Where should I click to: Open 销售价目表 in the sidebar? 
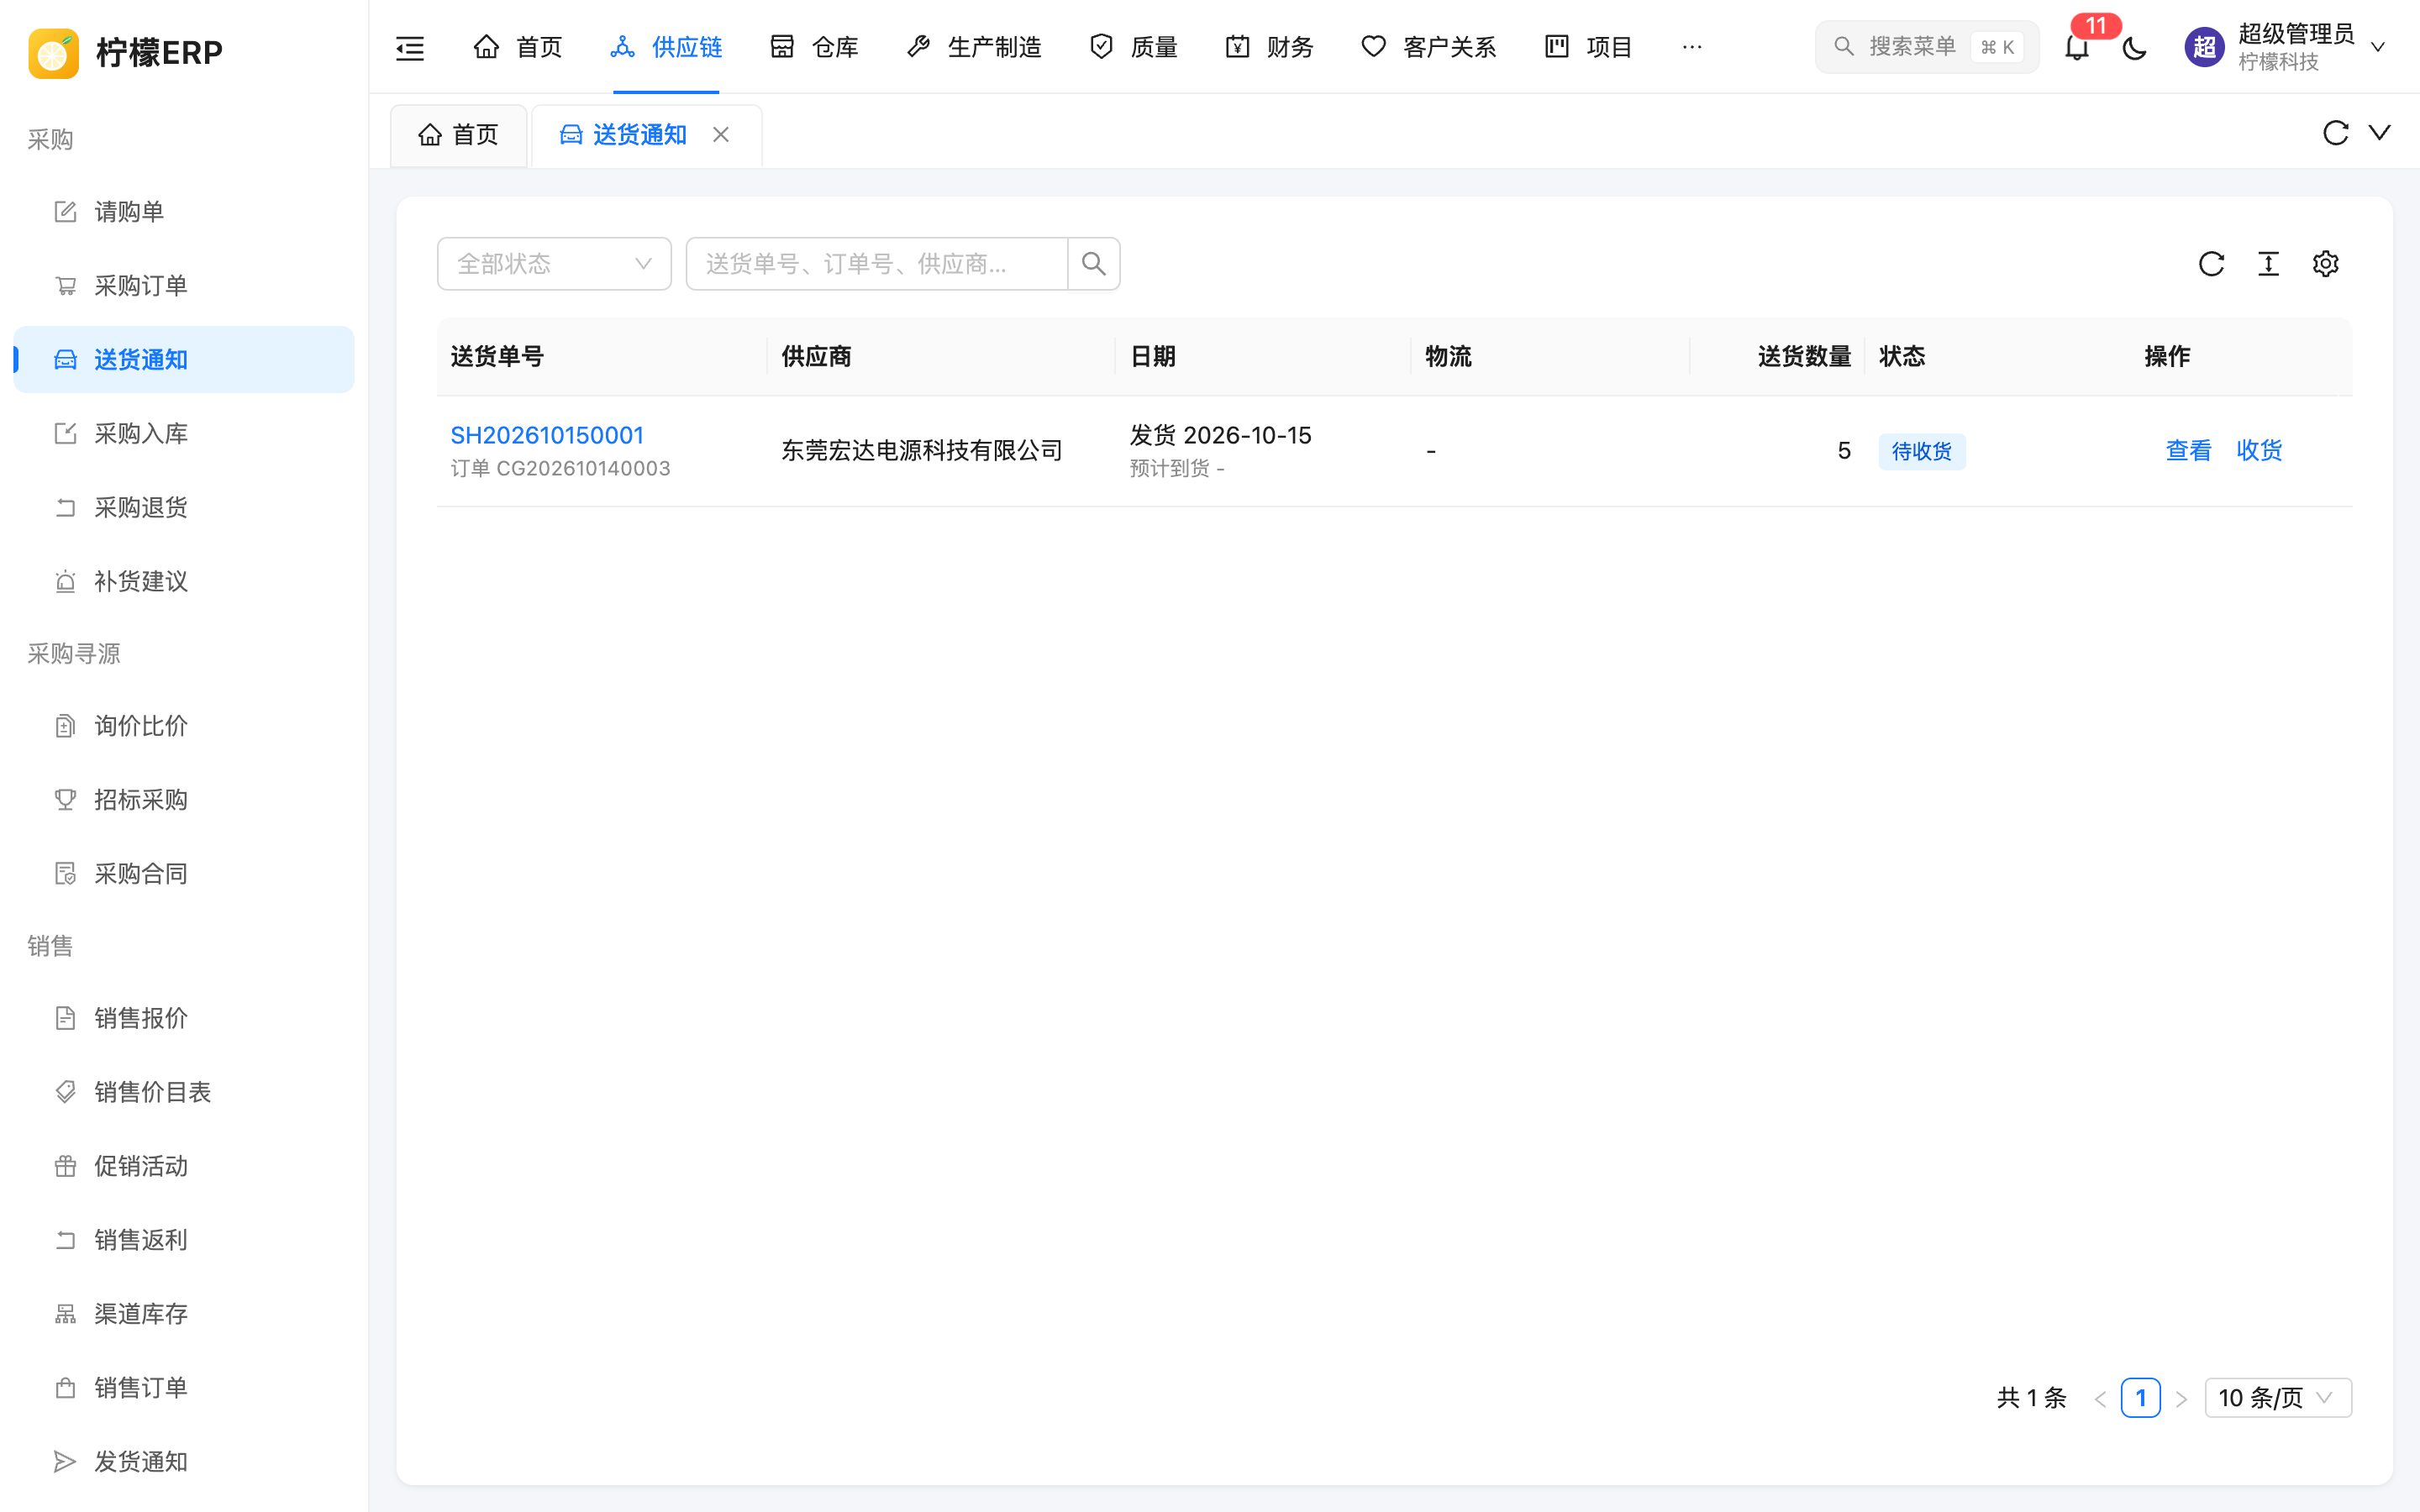184,1092
